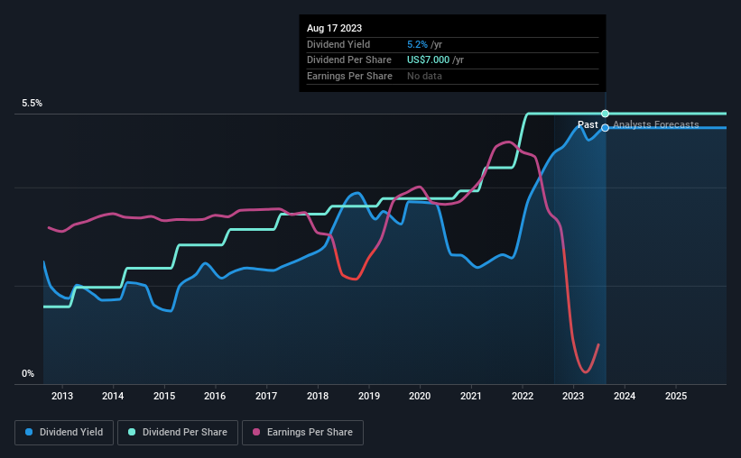Click the 2024 x-axis label

(625, 396)
